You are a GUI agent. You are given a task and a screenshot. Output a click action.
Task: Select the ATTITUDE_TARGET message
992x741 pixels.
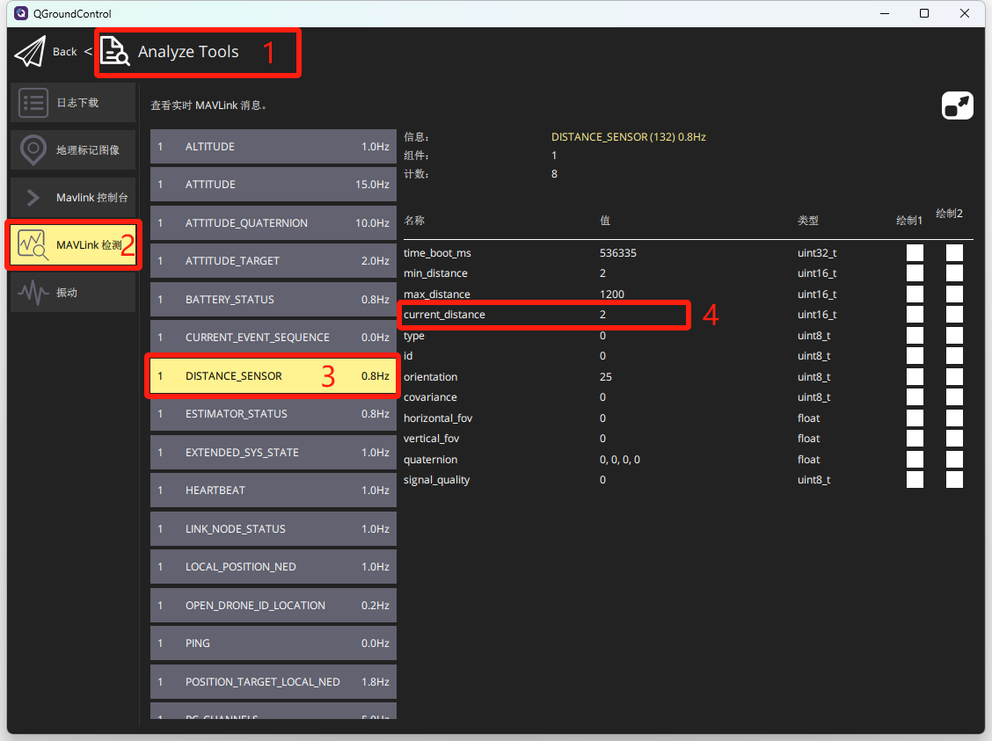(274, 261)
